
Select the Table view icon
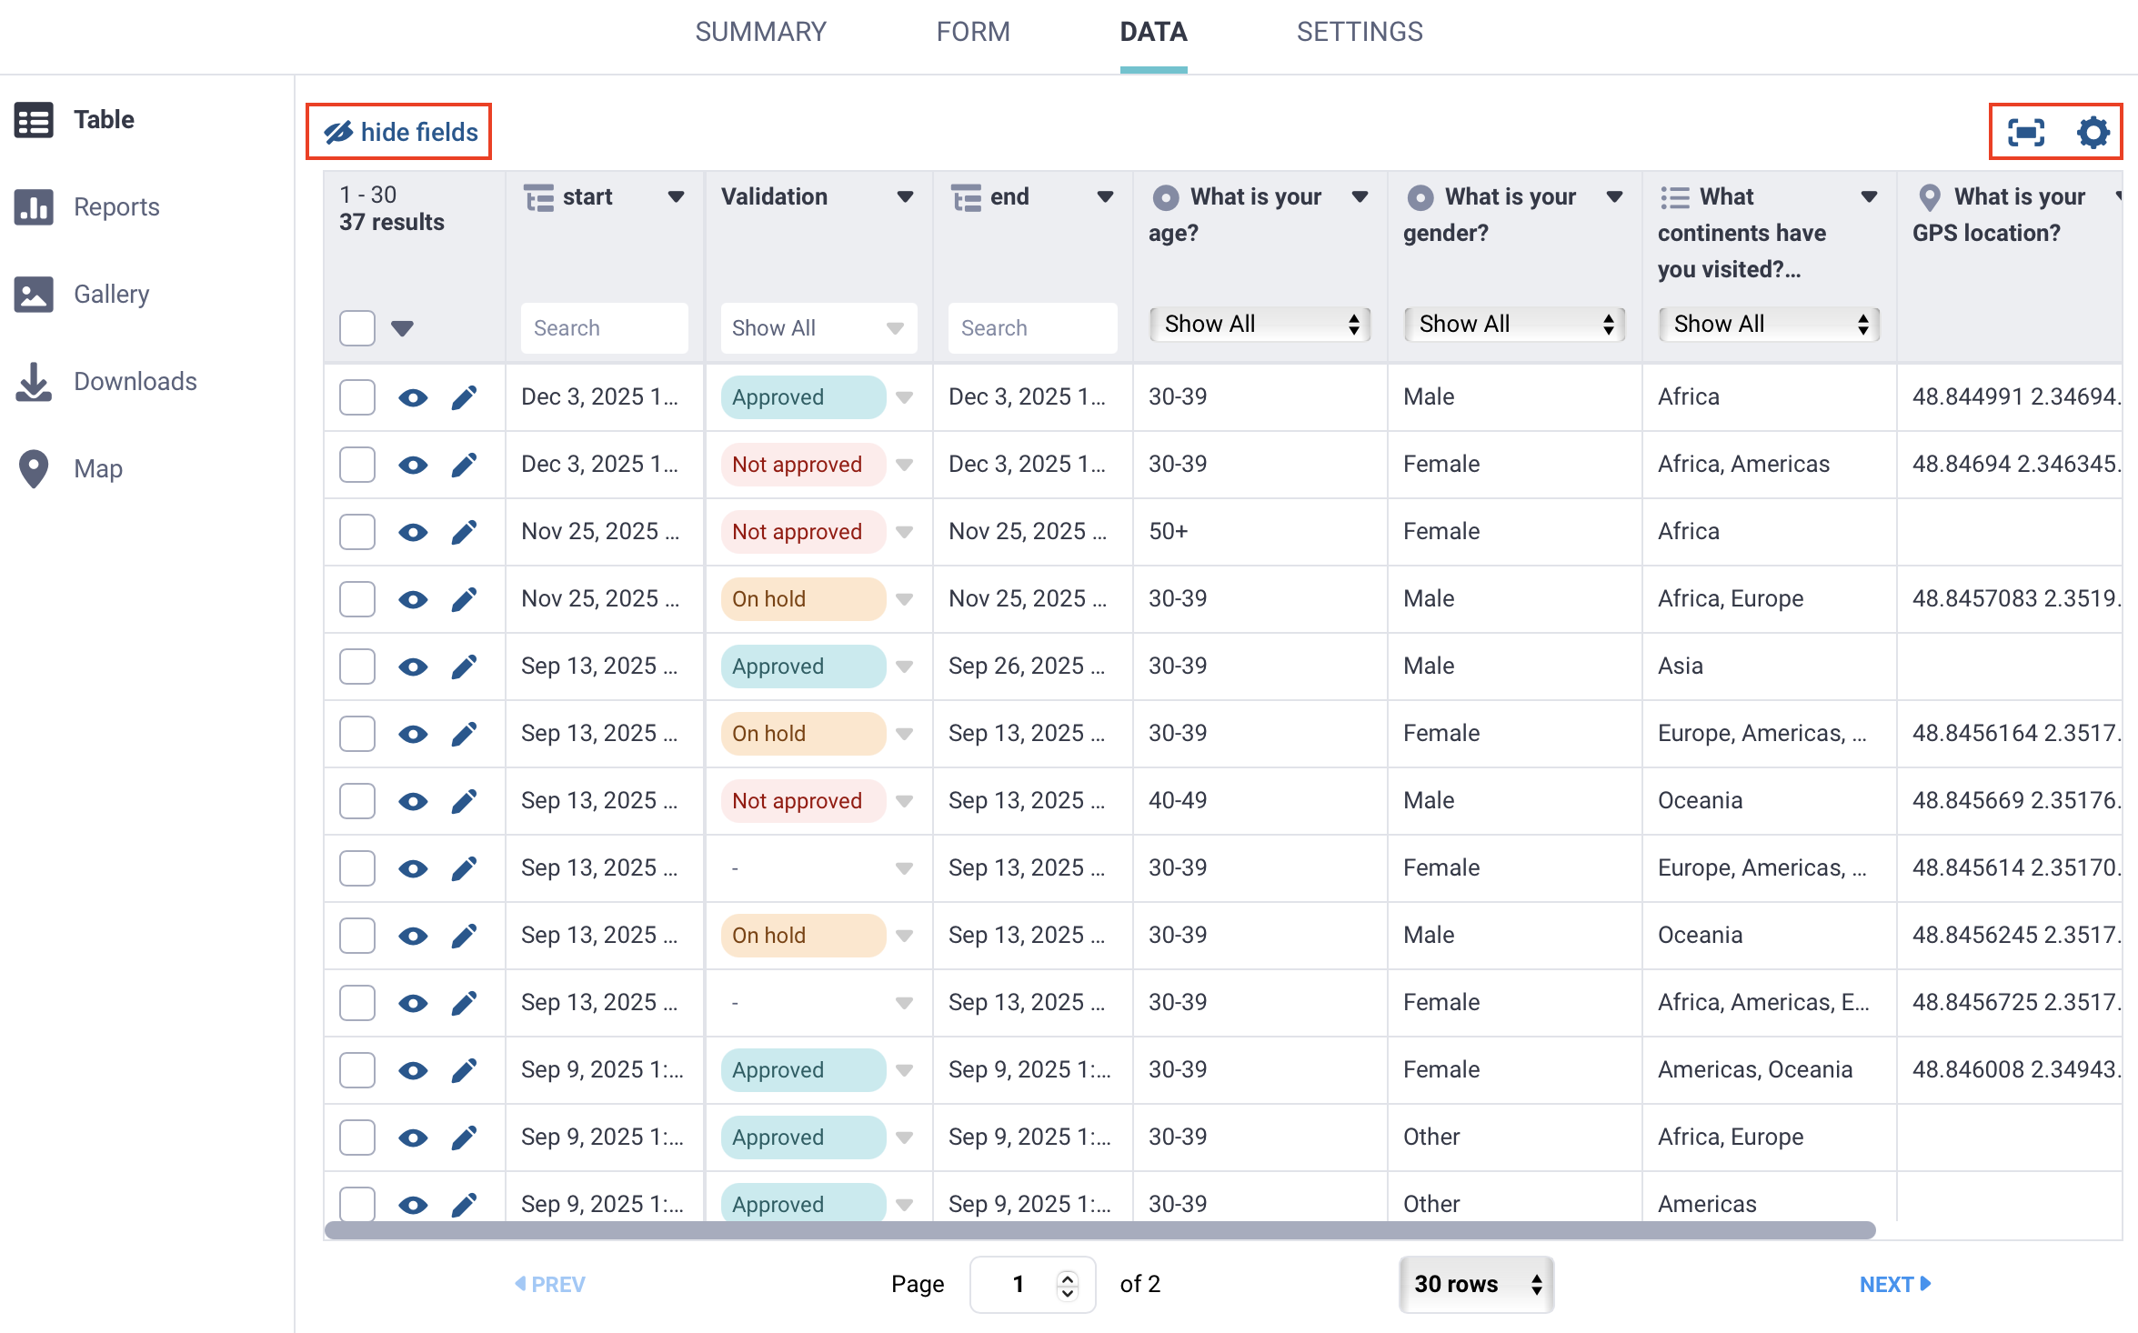point(34,119)
